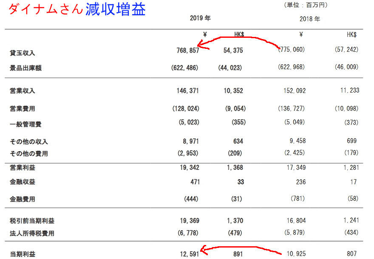Select the value 16,804
The height and width of the screenshot is (259, 374).
point(296,221)
